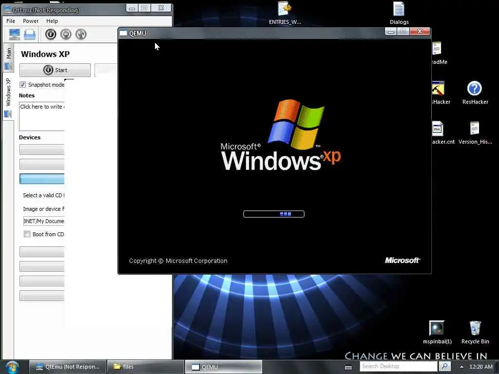Select the Windows XP vertical tab
This screenshot has width=499, height=374.
pos(8,97)
